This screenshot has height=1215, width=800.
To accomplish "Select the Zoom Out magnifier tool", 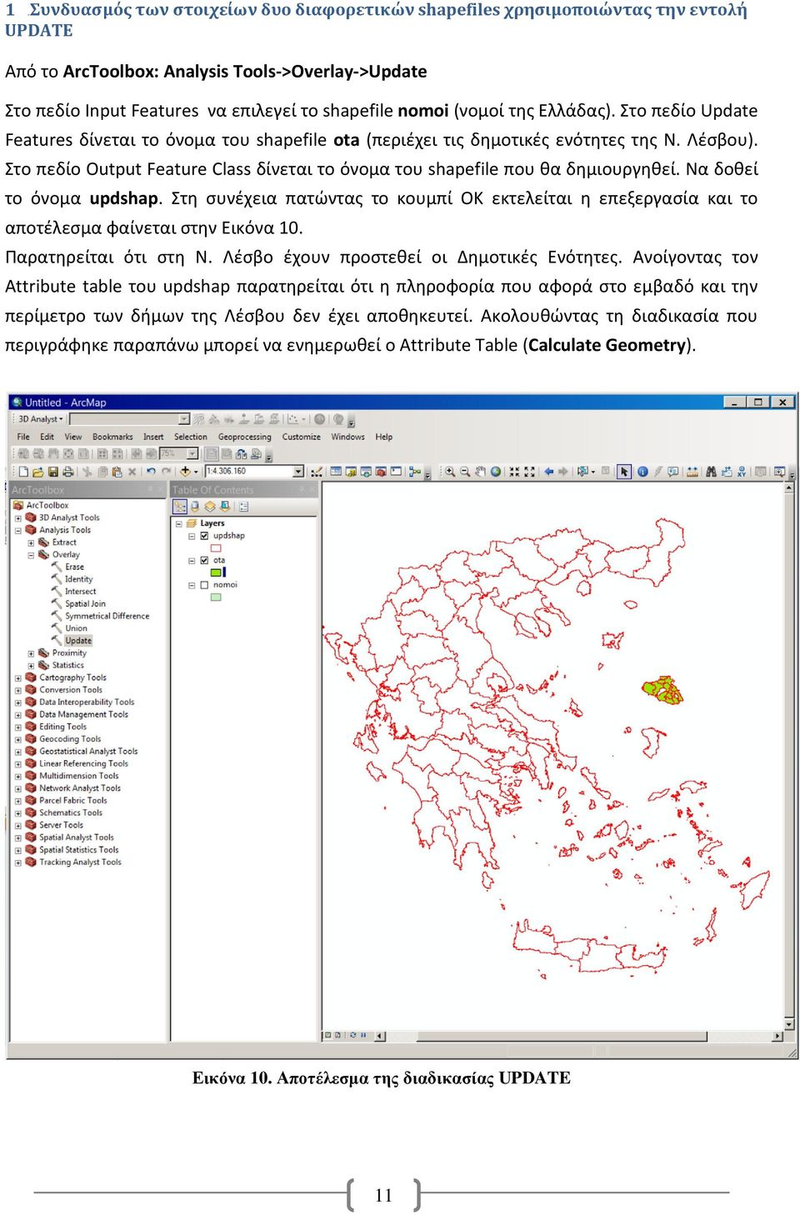I will (x=465, y=472).
